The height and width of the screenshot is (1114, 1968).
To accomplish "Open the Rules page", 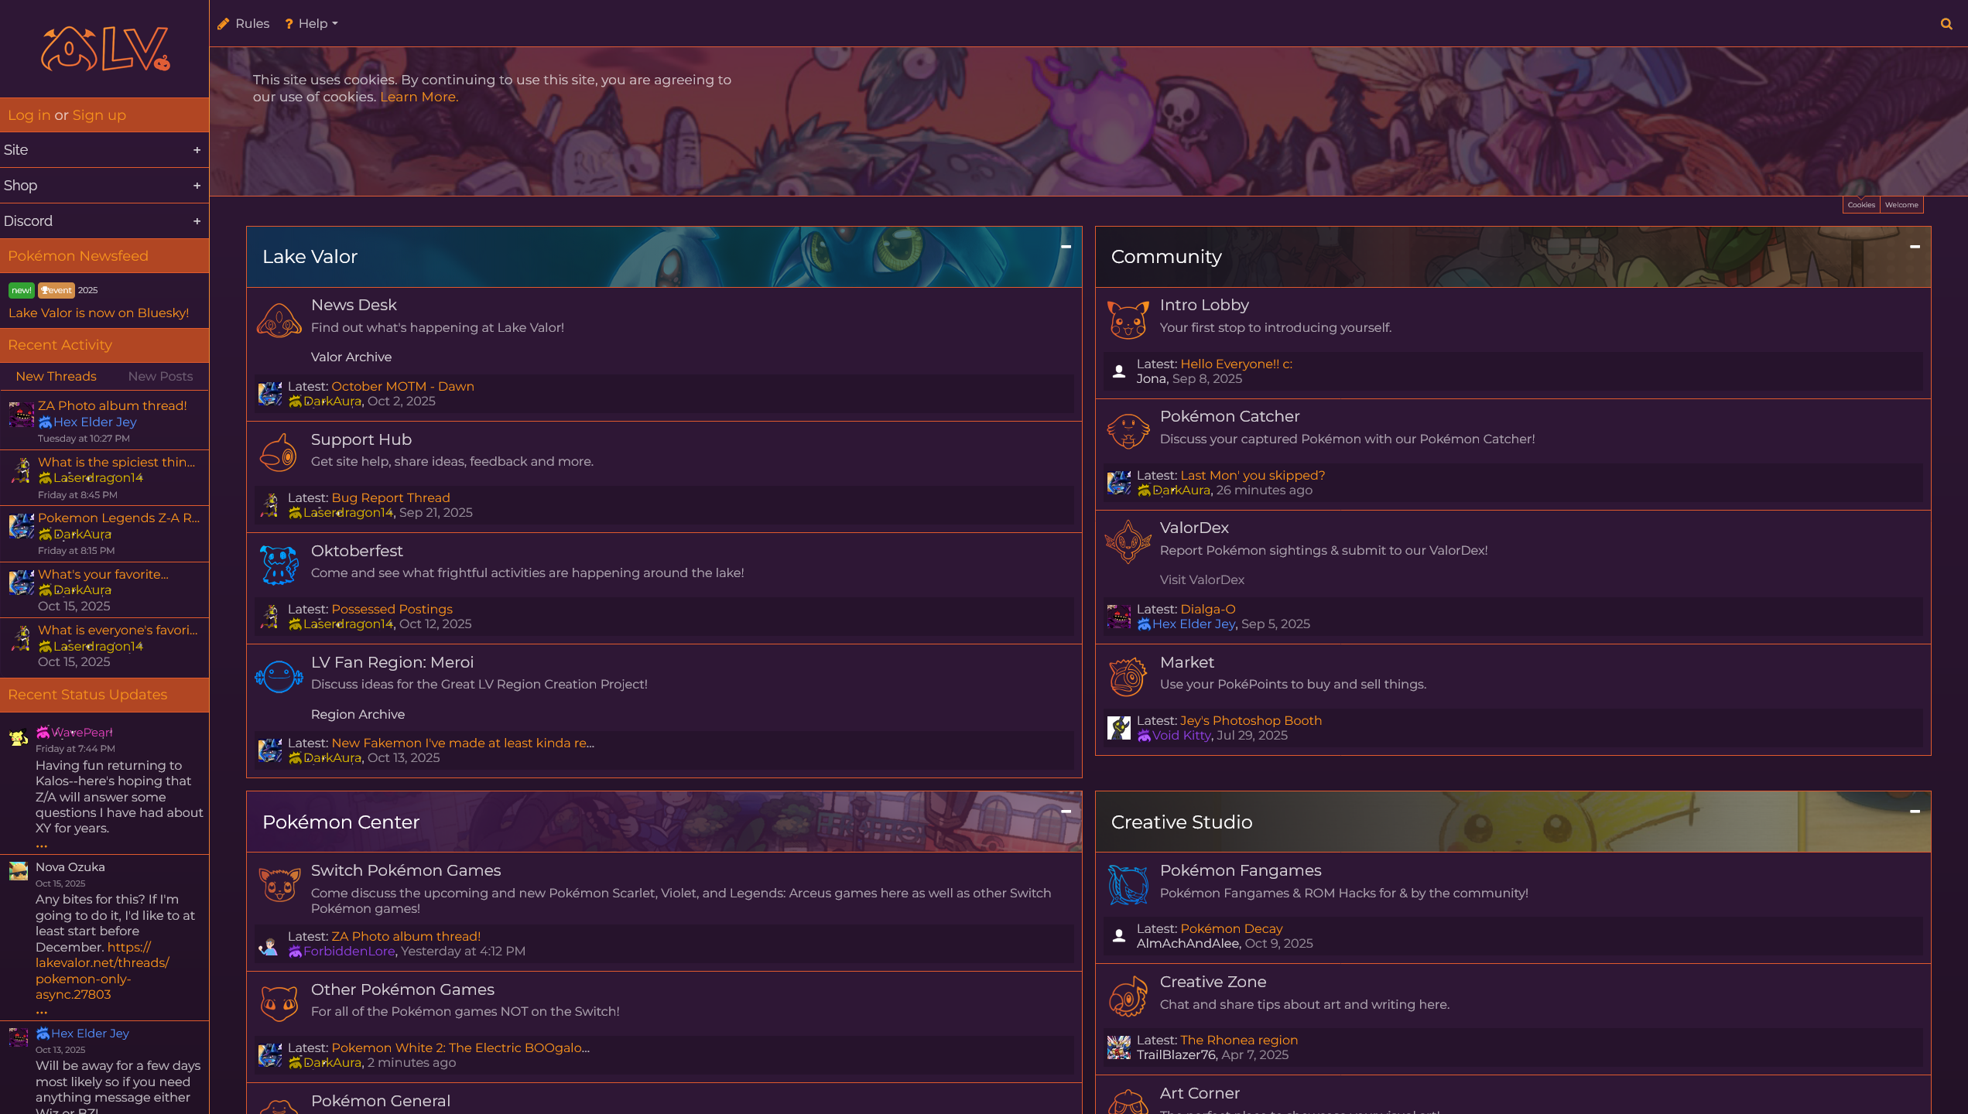I will 243,24.
